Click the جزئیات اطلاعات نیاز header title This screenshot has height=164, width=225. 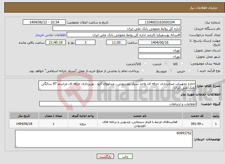click(x=204, y=8)
